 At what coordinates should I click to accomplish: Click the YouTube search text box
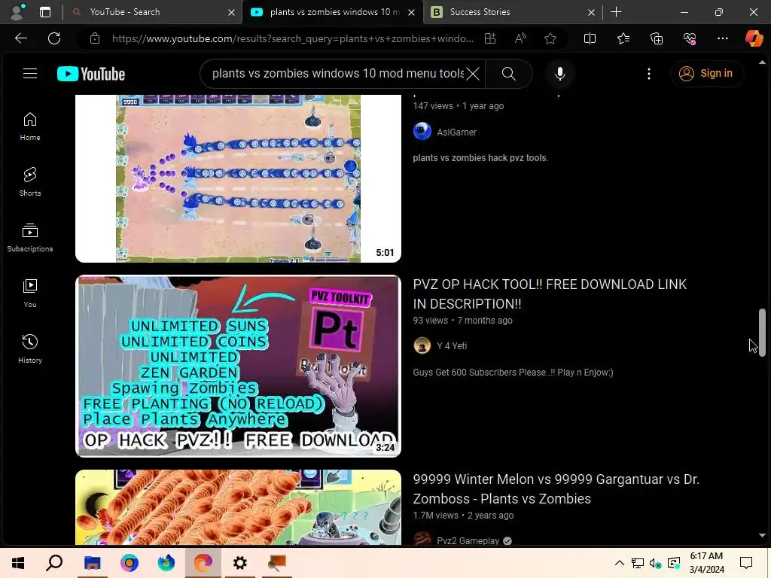click(337, 74)
